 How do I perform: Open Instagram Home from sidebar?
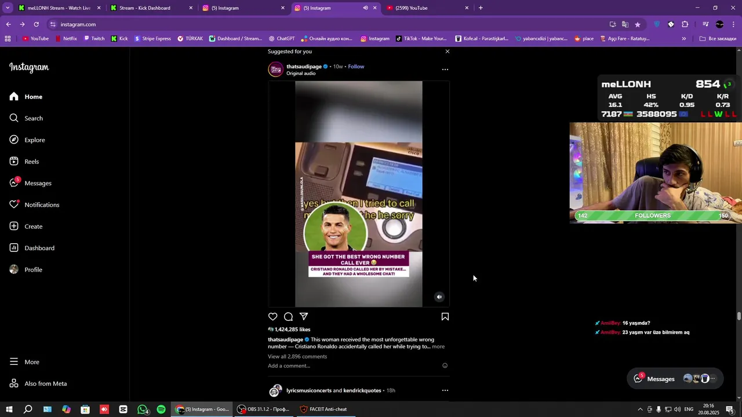[26, 97]
